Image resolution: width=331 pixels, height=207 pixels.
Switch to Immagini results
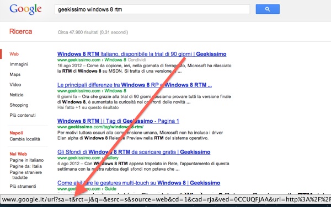coord(19,64)
